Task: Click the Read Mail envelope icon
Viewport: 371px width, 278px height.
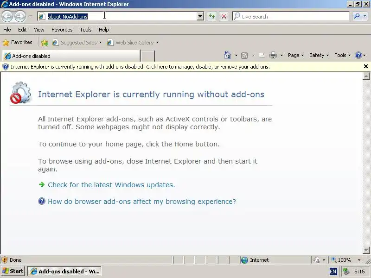Action: [262, 55]
